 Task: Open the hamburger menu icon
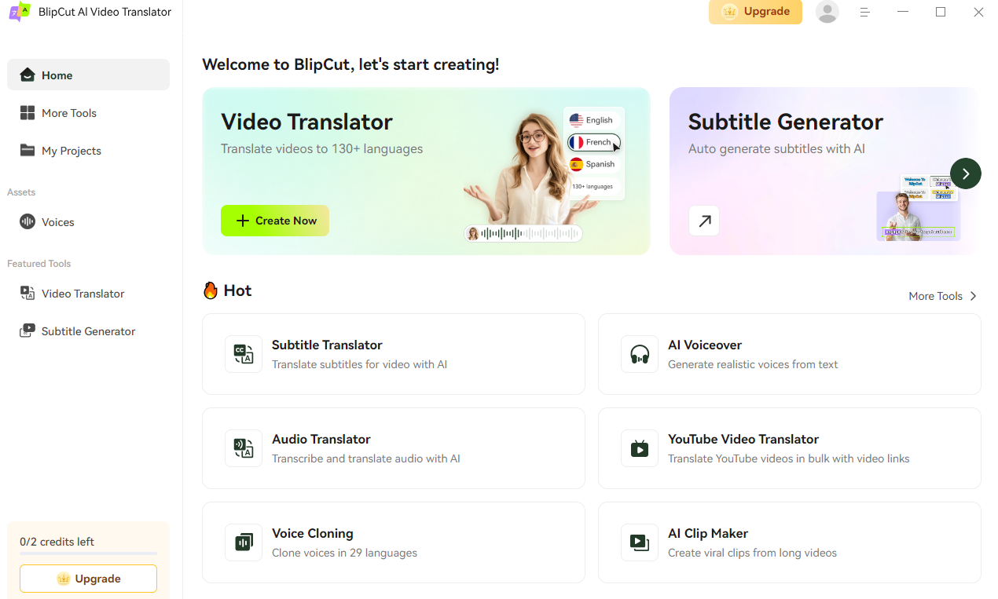(864, 12)
